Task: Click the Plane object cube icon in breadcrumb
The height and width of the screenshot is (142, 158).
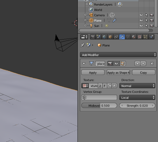Action: (99, 45)
